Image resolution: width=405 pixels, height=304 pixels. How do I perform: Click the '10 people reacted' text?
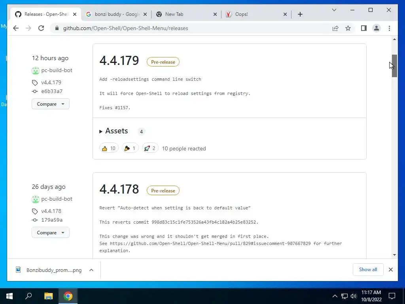coord(184,149)
